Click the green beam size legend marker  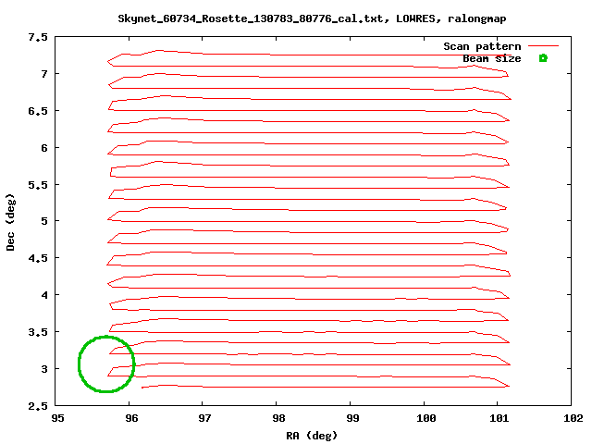(x=543, y=58)
